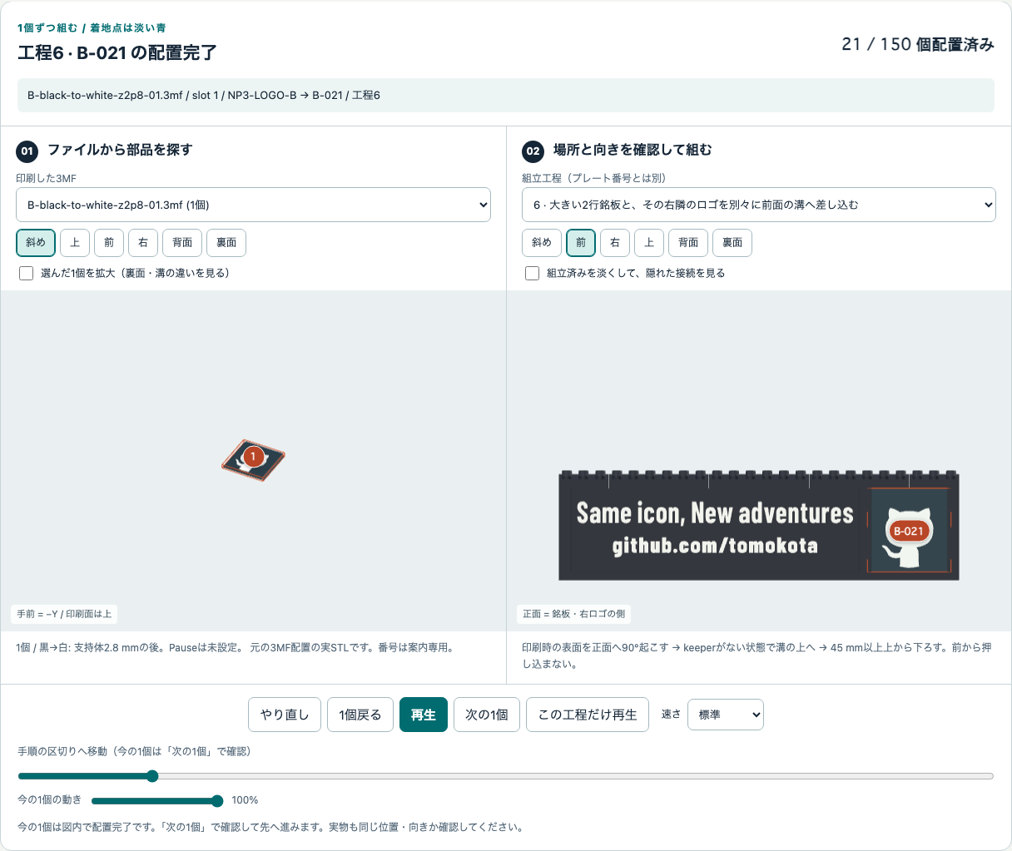Enable 組立済みを淡くして checkbox
The image size is (1012, 851).
click(533, 273)
